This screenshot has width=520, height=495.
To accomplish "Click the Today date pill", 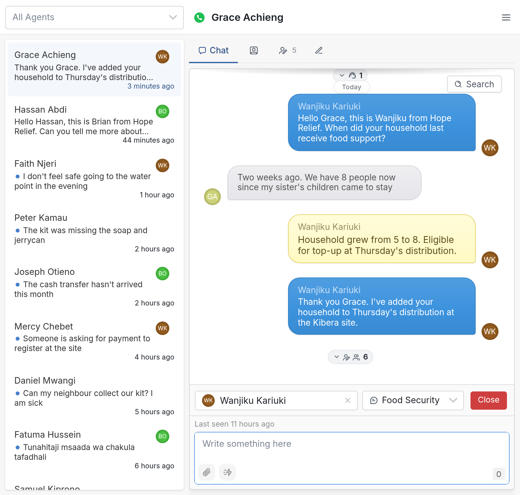I will (x=352, y=87).
